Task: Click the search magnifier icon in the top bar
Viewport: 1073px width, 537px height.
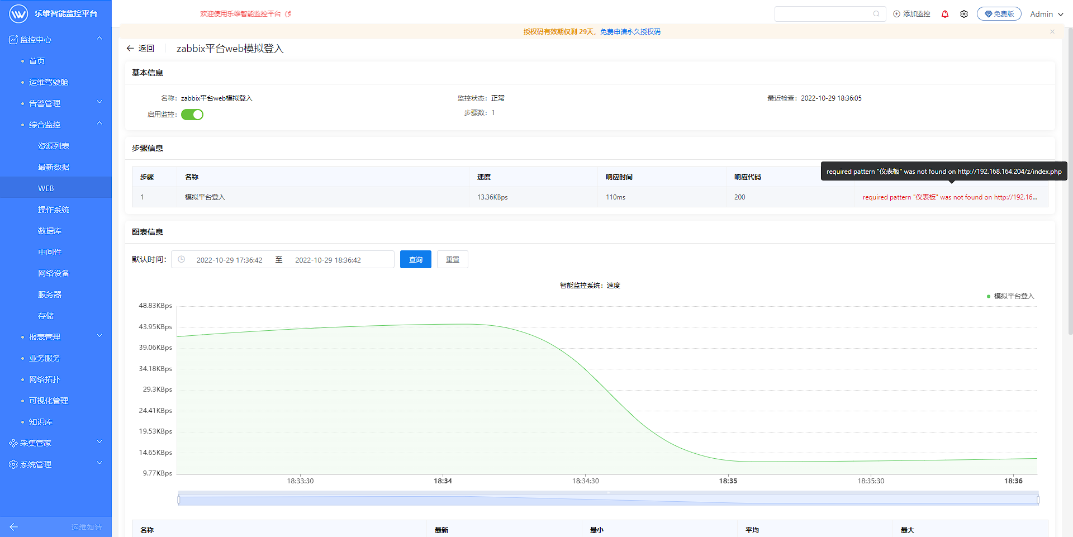Action: [x=876, y=14]
